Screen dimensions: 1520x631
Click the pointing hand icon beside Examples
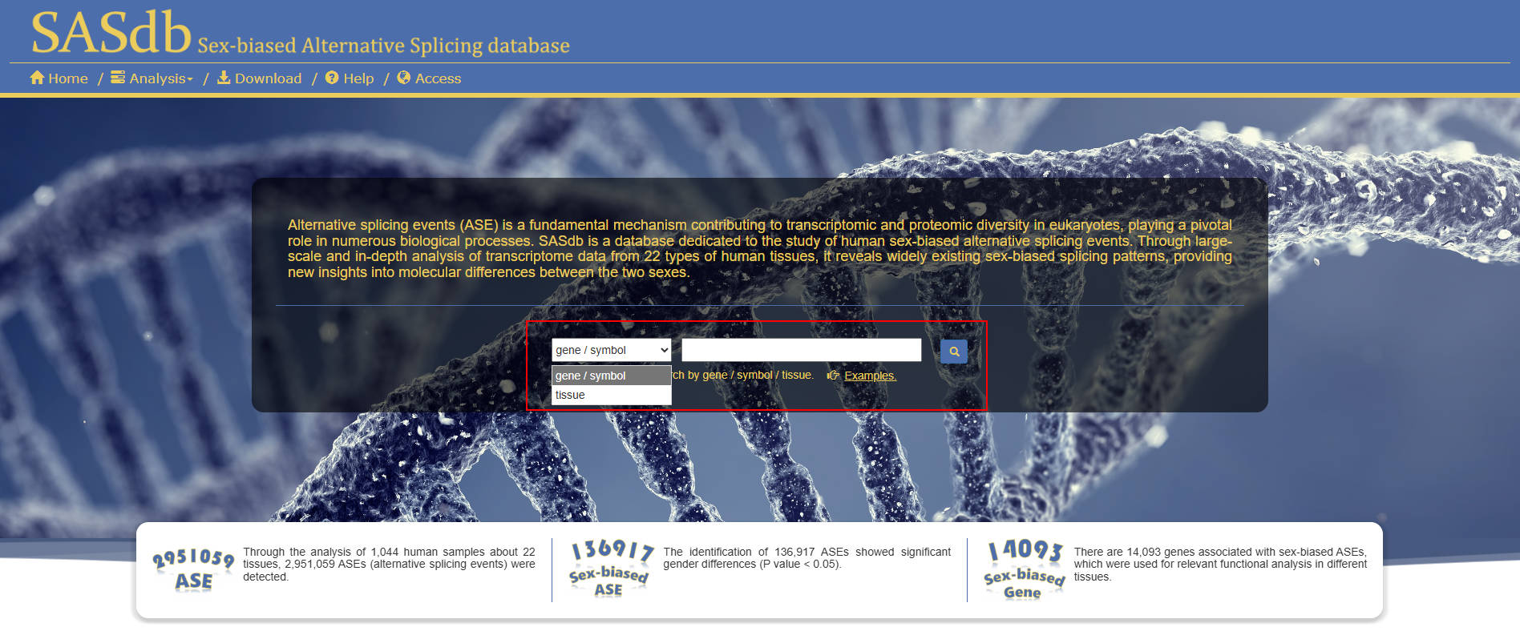(833, 376)
